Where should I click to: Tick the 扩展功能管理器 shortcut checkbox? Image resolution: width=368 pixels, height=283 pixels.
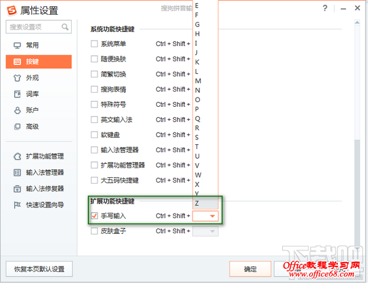[94, 165]
